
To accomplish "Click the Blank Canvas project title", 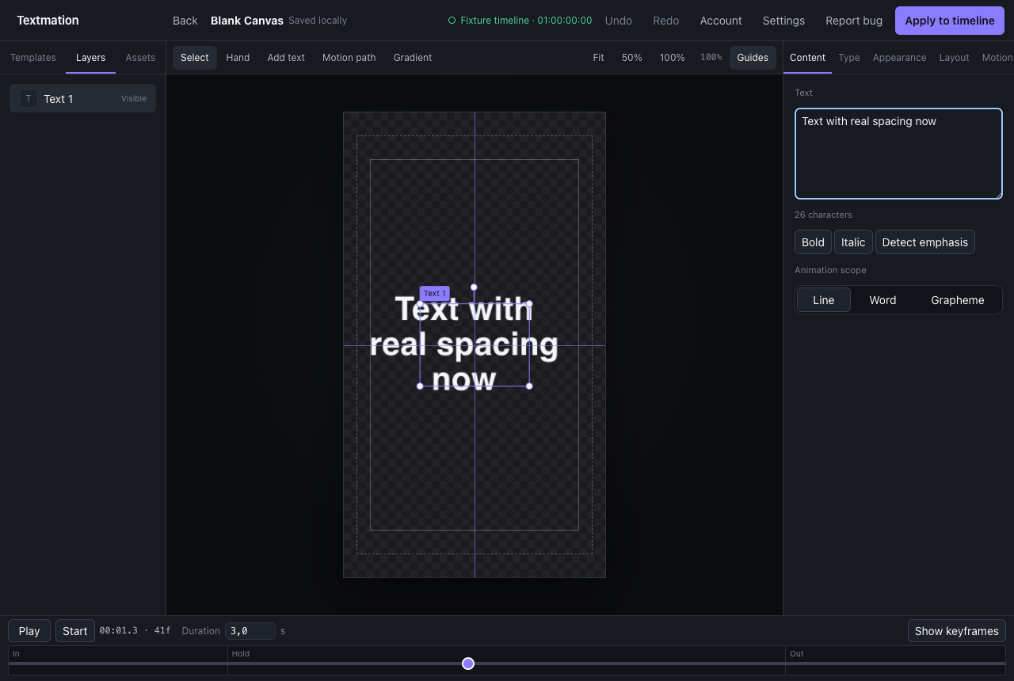I will pos(247,21).
